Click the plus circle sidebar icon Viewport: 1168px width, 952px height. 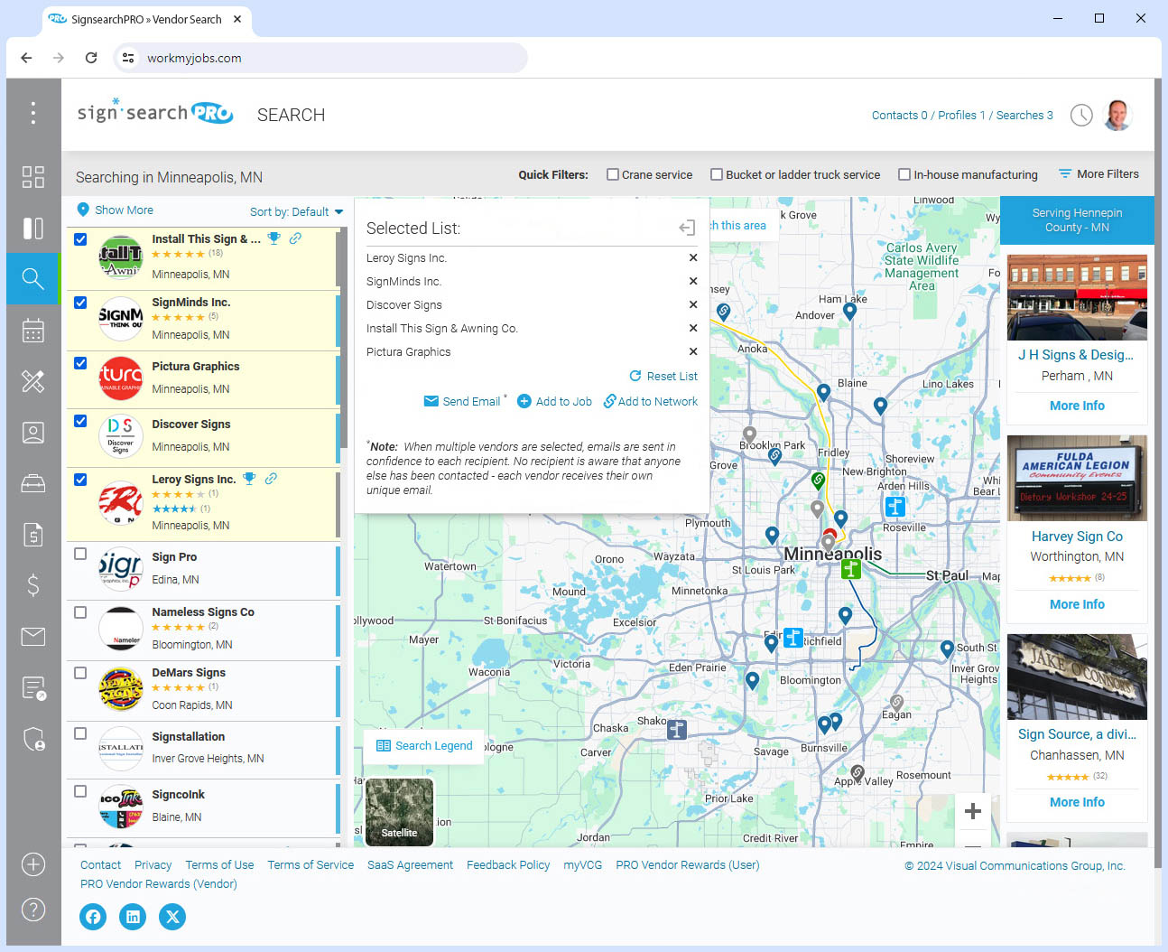coord(33,864)
